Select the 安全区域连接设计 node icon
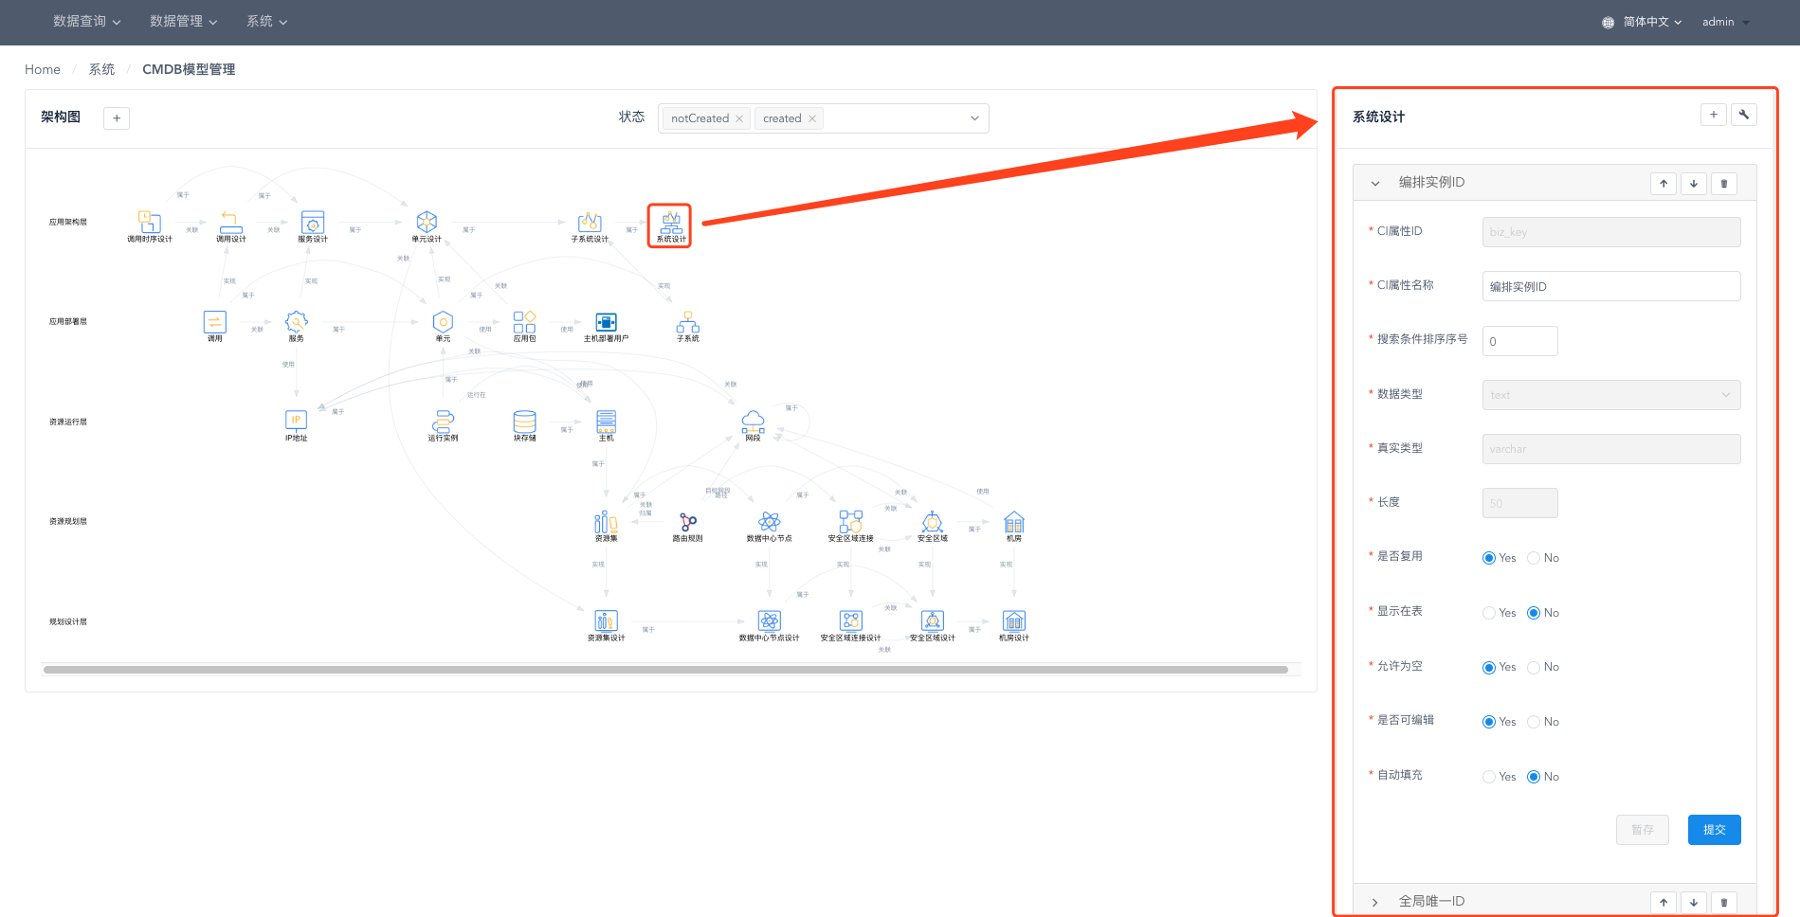 click(x=851, y=621)
